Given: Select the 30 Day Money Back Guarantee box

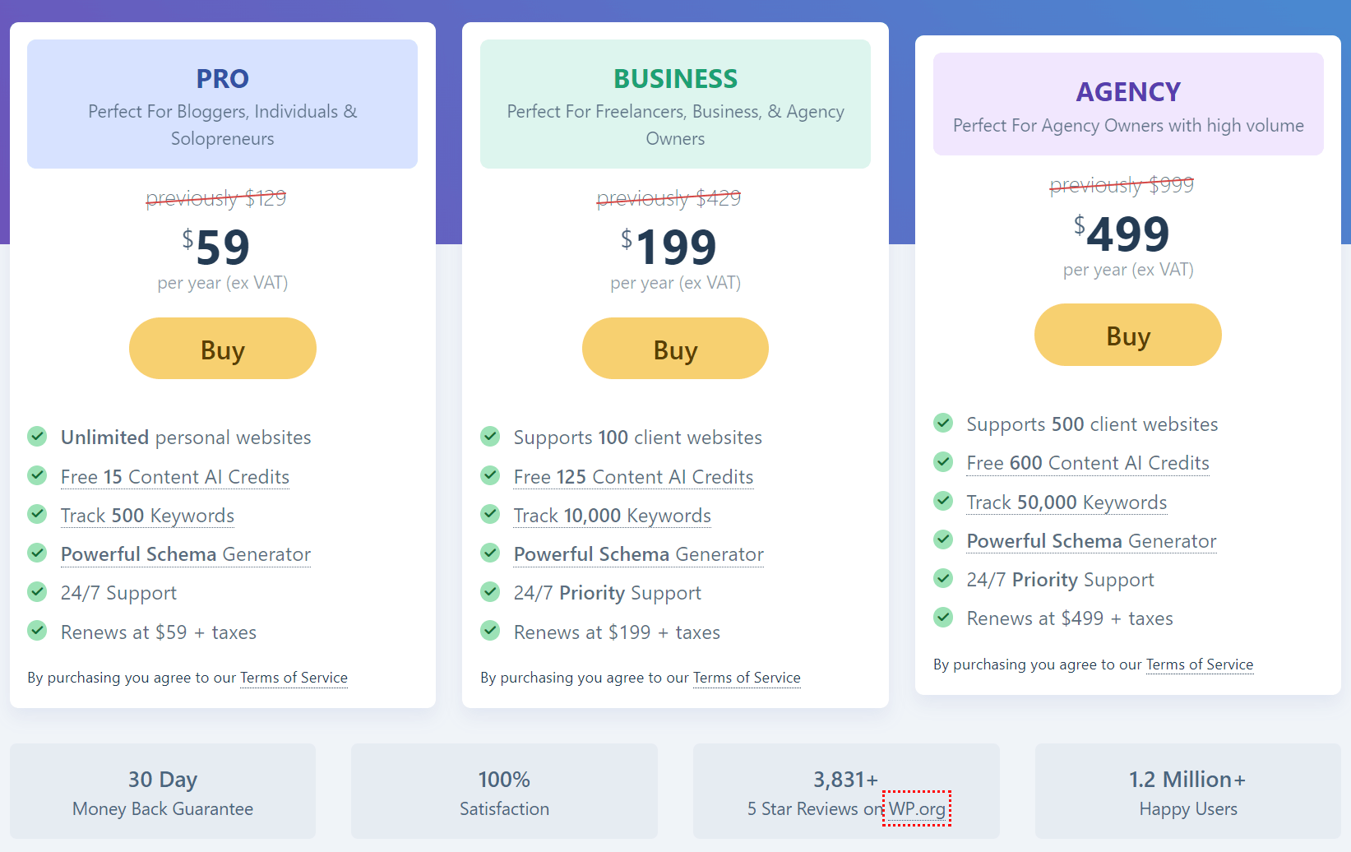Looking at the screenshot, I should [163, 791].
